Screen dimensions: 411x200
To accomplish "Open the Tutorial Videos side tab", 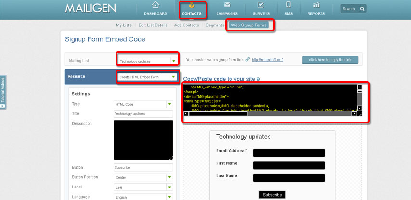I will pyautogui.click(x=3, y=92).
